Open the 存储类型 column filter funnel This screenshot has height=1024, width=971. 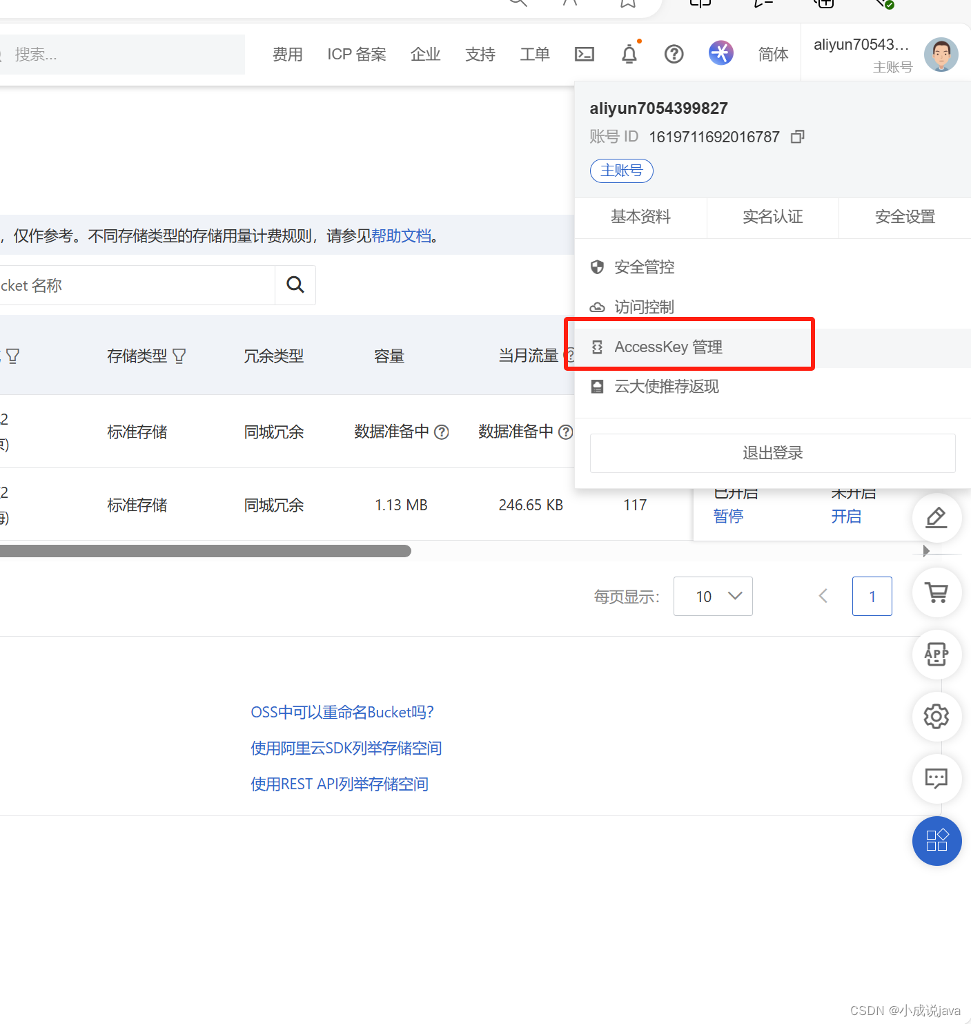179,356
